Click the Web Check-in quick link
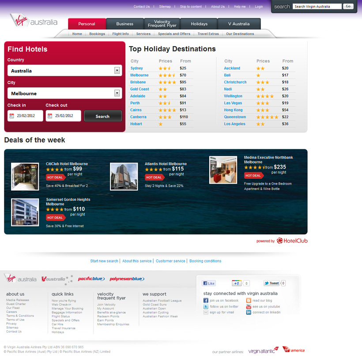Screen dimensions: 362x362 coord(61,304)
